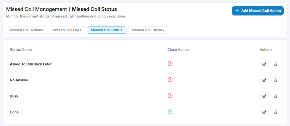The image size is (290, 126).
Task: Delete the Busy status row
Action: (x=275, y=96)
